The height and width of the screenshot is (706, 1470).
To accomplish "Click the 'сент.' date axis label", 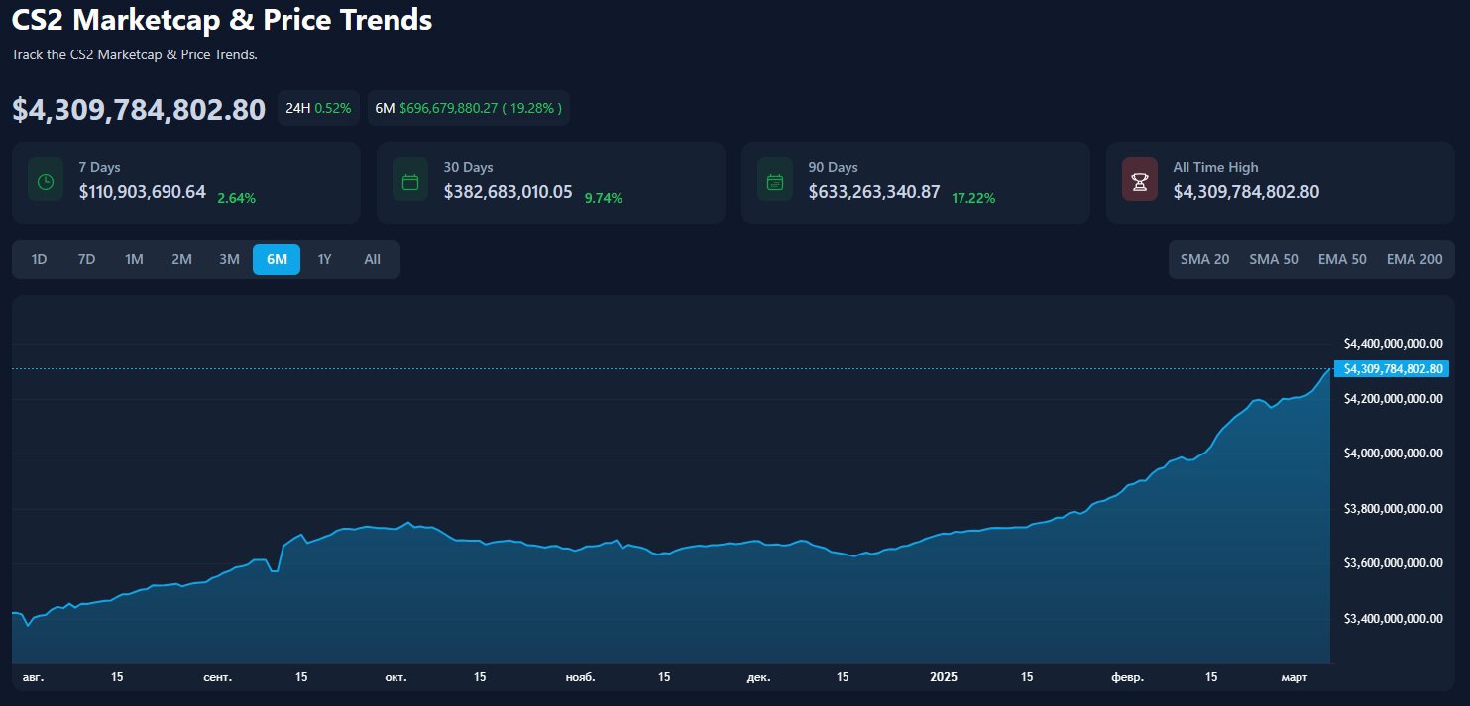I will (217, 678).
